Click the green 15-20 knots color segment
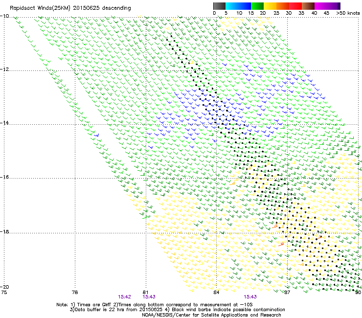 257,6
